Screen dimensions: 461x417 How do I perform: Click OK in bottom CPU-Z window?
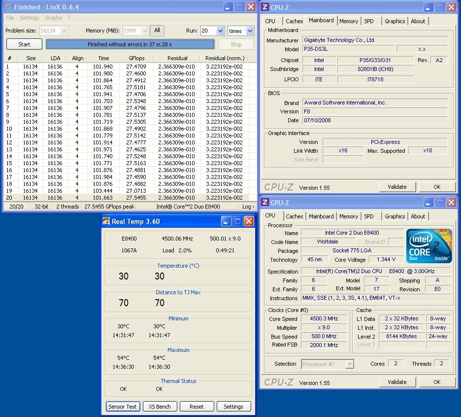tap(437, 382)
